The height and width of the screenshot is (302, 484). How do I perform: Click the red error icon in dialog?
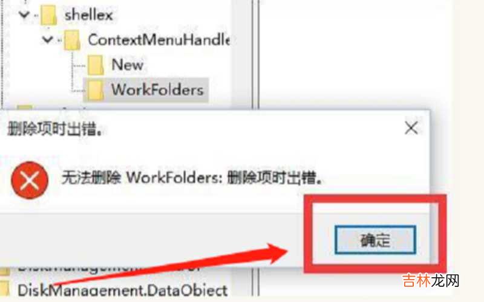(30, 180)
